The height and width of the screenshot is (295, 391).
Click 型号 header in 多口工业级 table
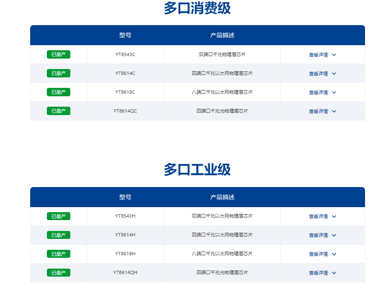[x=125, y=197]
